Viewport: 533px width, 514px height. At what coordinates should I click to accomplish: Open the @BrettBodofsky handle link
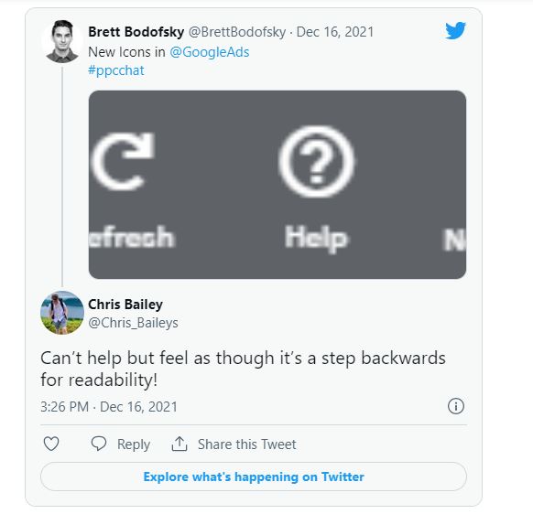pos(237,32)
